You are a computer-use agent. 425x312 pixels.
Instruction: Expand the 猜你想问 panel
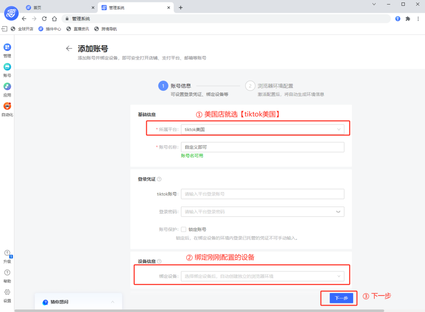click(112, 302)
